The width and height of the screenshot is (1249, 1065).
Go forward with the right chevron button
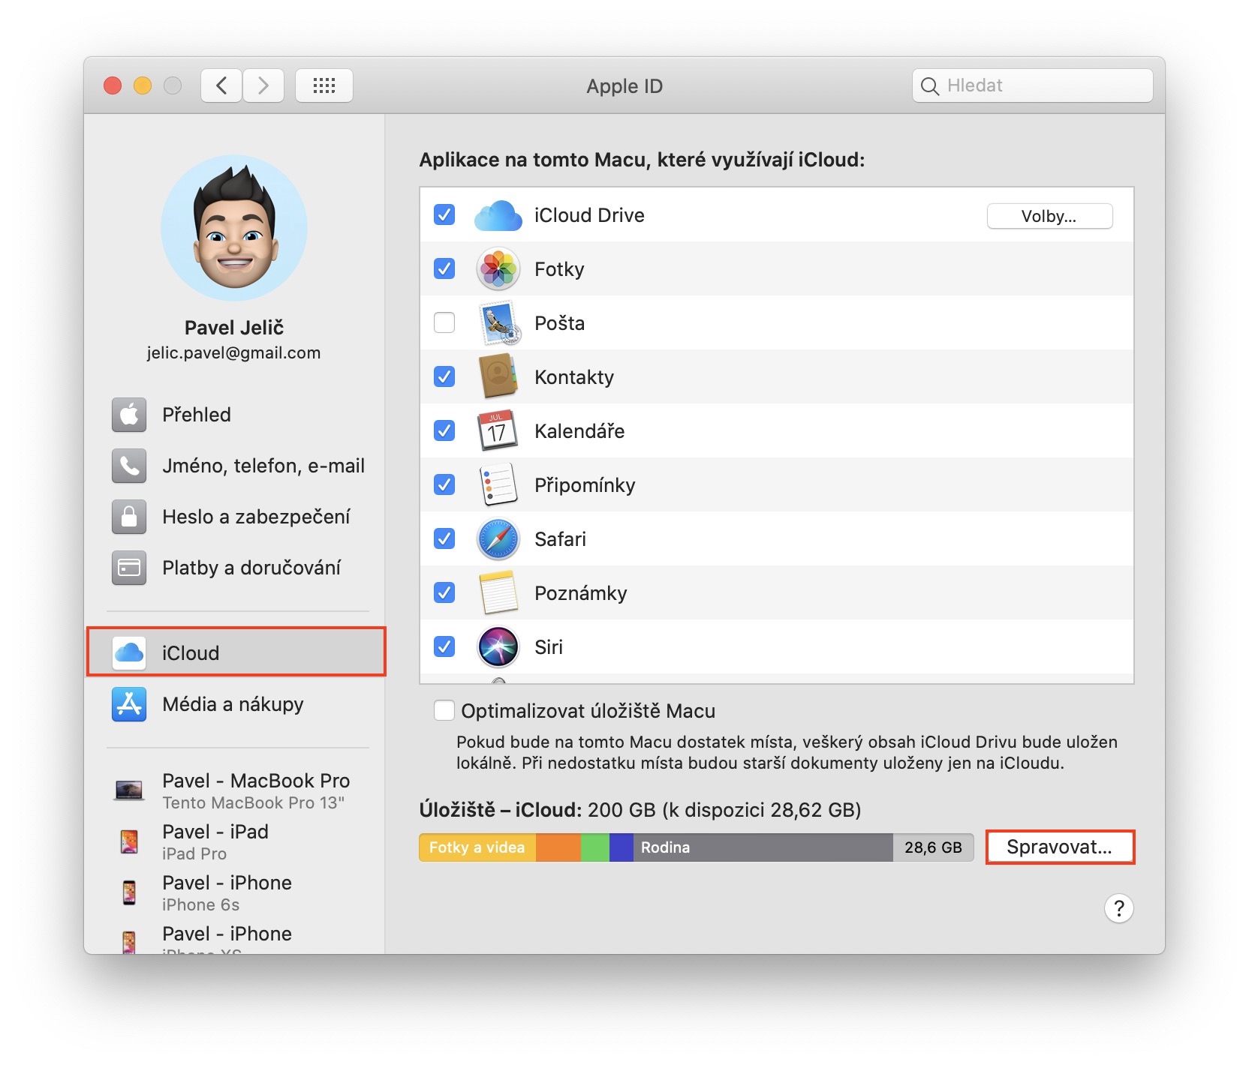[263, 85]
